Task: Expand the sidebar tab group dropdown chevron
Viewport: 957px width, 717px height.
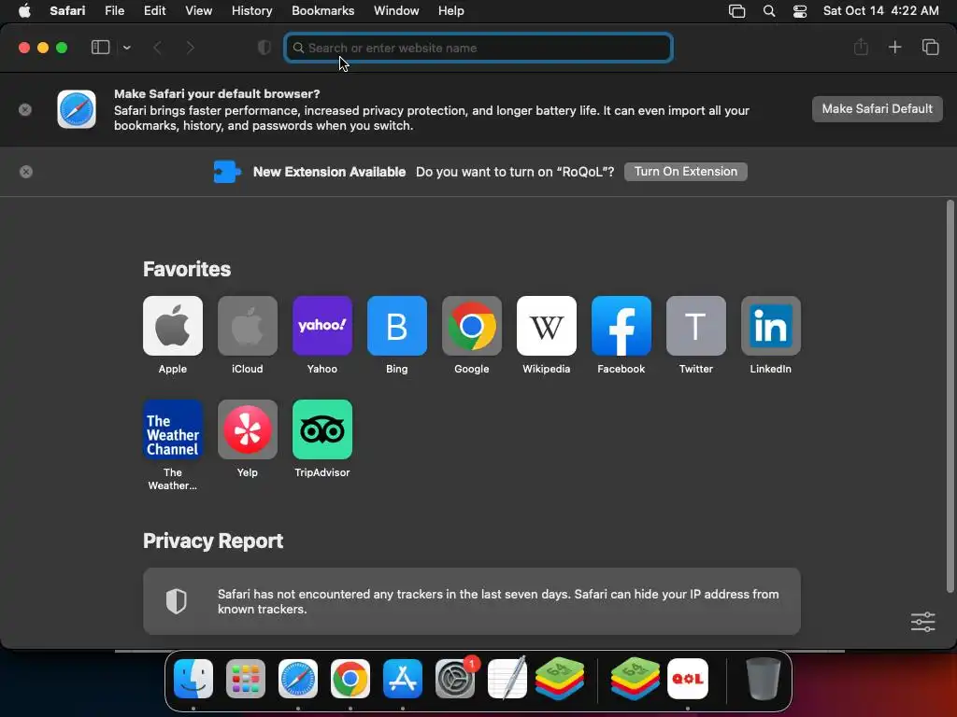Action: coord(126,48)
